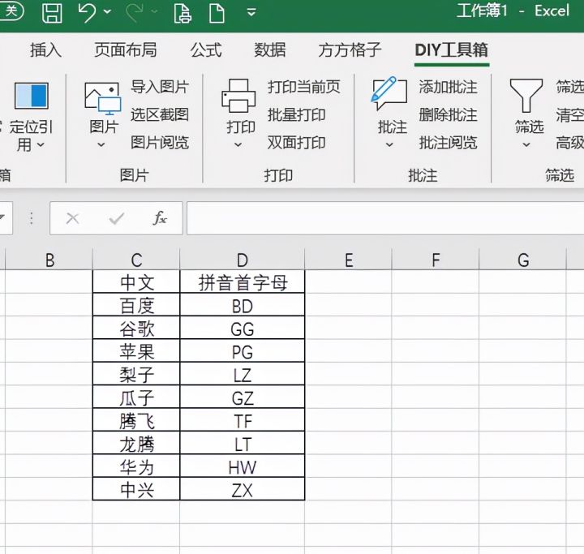This screenshot has width=584, height=554.
Task: Click the formula bar Enter checkmark icon
Action: tap(117, 218)
